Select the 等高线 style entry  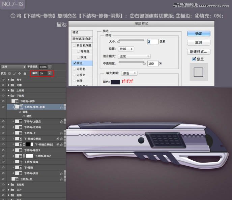pyautogui.click(x=85, y=51)
